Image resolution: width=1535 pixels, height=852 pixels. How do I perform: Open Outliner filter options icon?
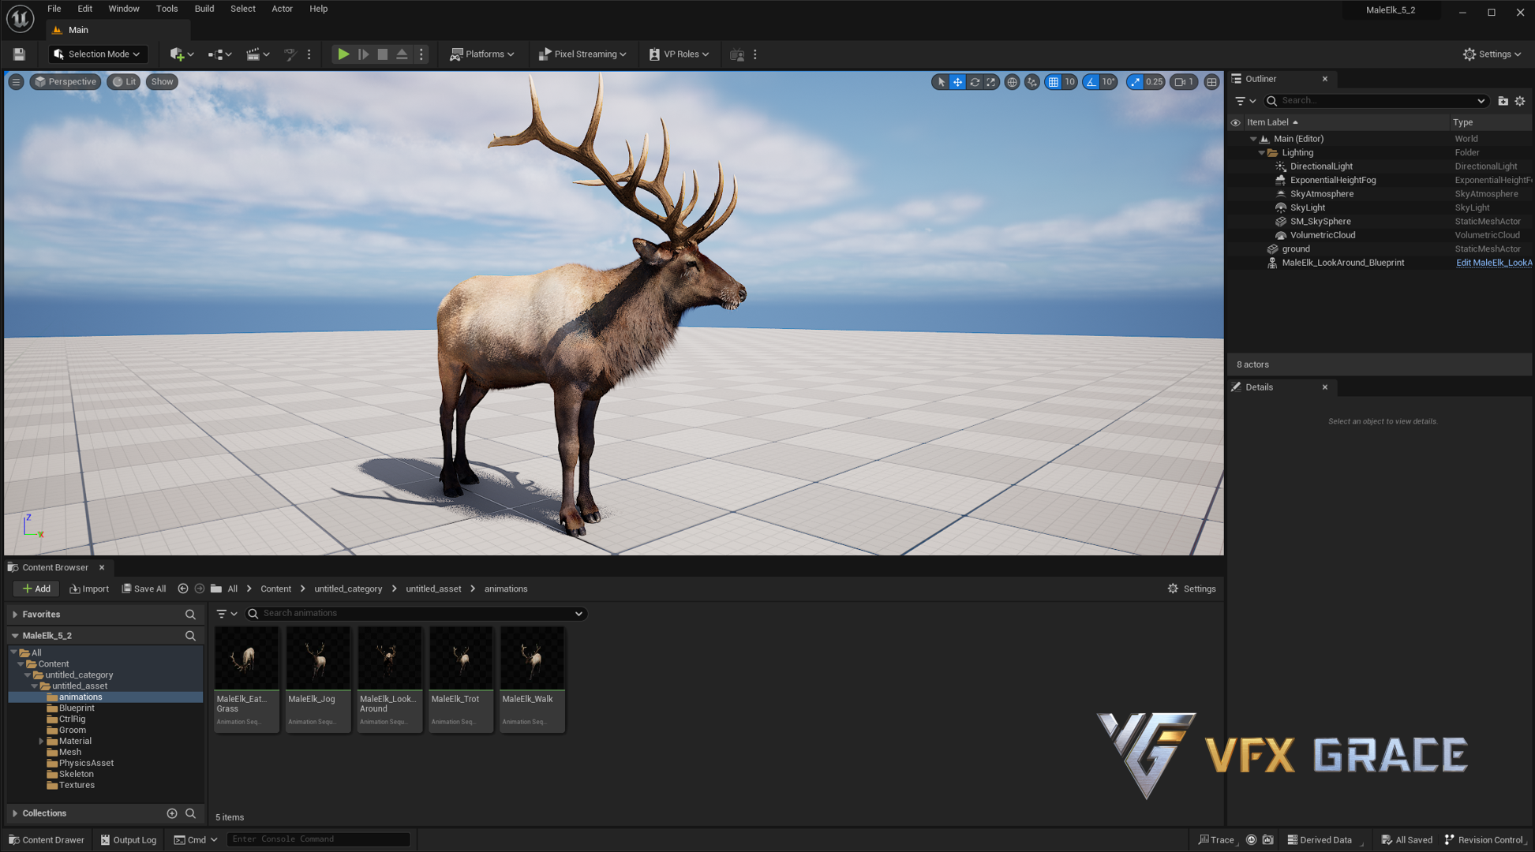[x=1245, y=101]
